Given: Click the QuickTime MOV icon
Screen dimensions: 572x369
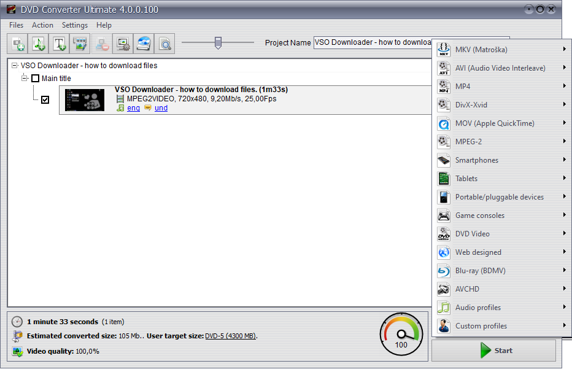Looking at the screenshot, I should [x=444, y=123].
